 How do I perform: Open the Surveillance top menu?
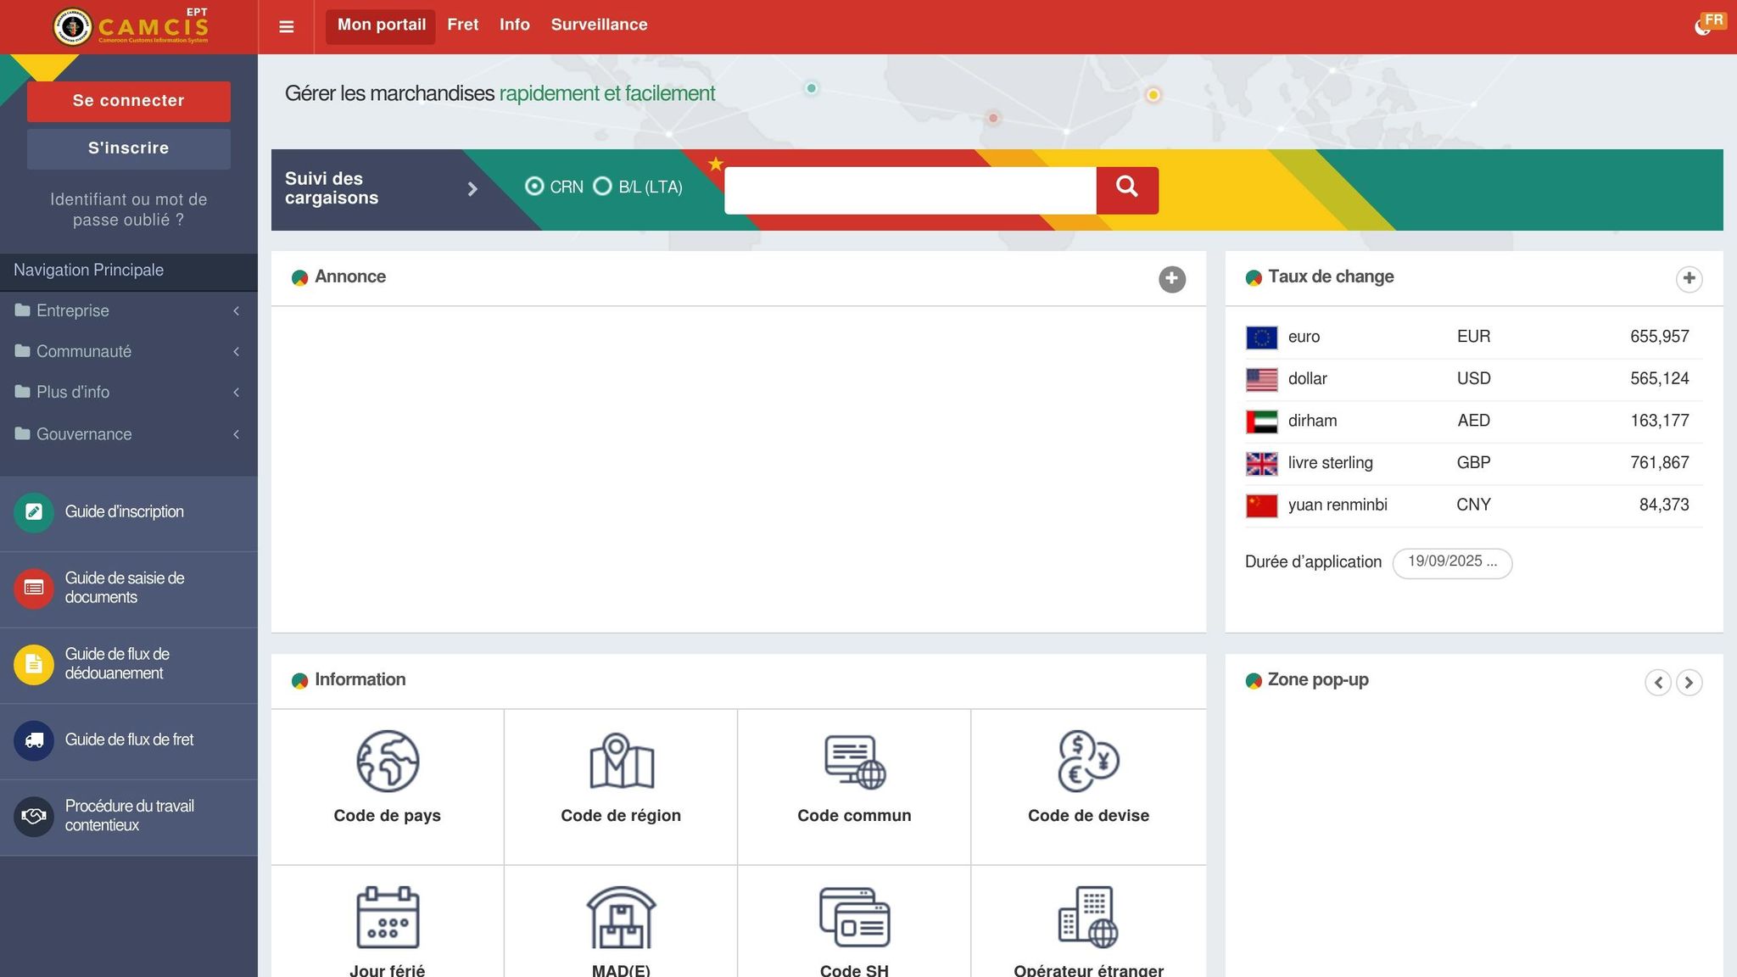pos(599,25)
